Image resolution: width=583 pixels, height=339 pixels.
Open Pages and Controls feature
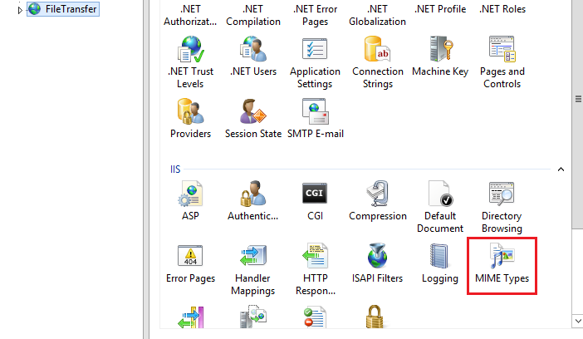pyautogui.click(x=502, y=61)
